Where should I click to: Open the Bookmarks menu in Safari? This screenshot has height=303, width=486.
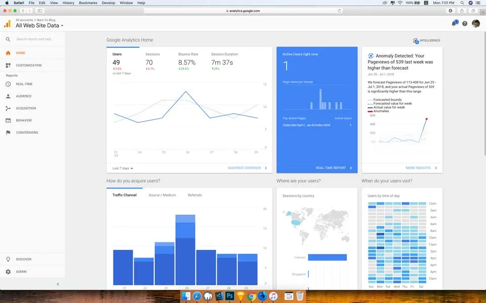pyautogui.click(x=88, y=2)
